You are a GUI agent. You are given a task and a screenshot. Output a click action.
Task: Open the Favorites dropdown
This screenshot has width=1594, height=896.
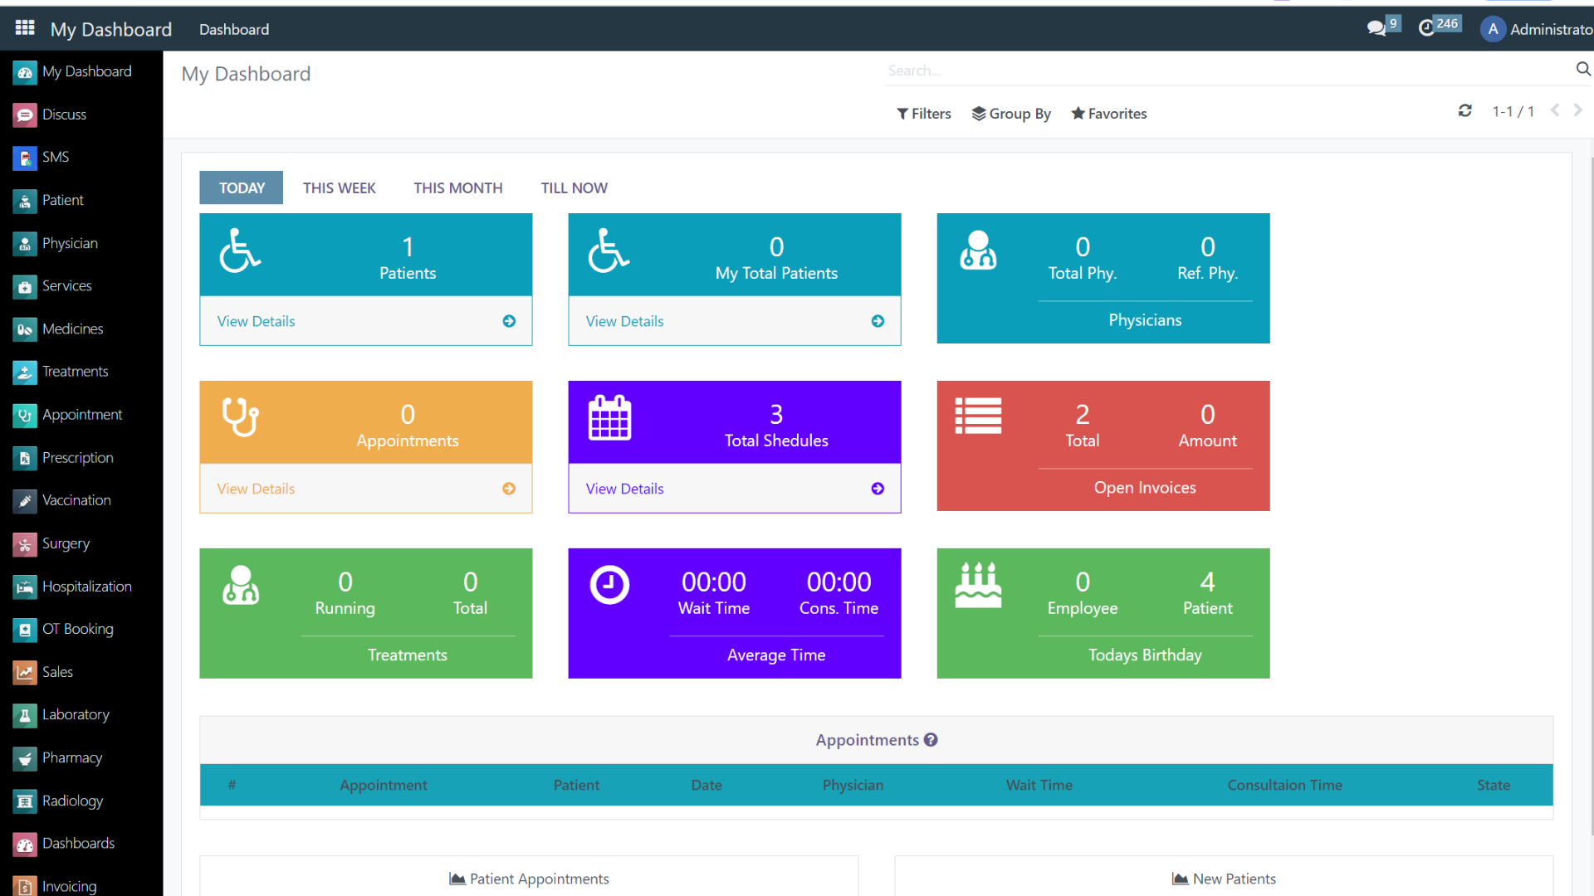coord(1108,114)
